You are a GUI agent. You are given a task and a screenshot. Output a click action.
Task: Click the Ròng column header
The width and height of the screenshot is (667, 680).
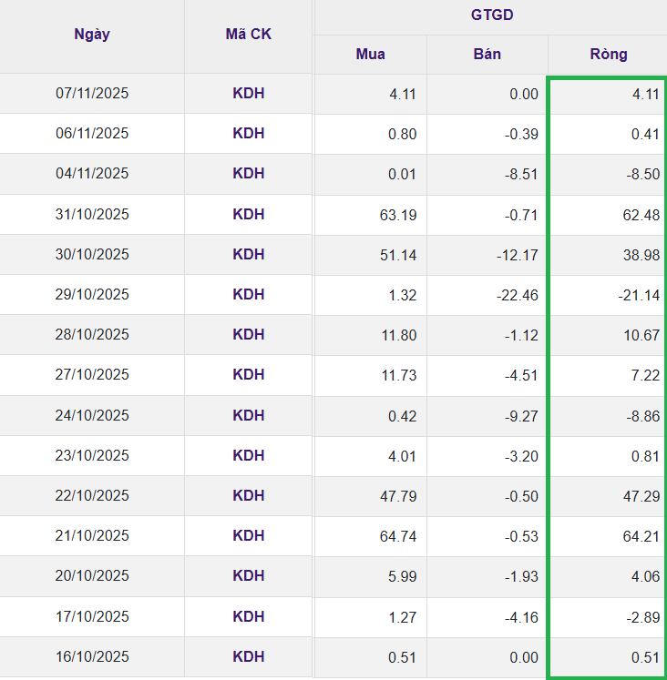point(608,54)
